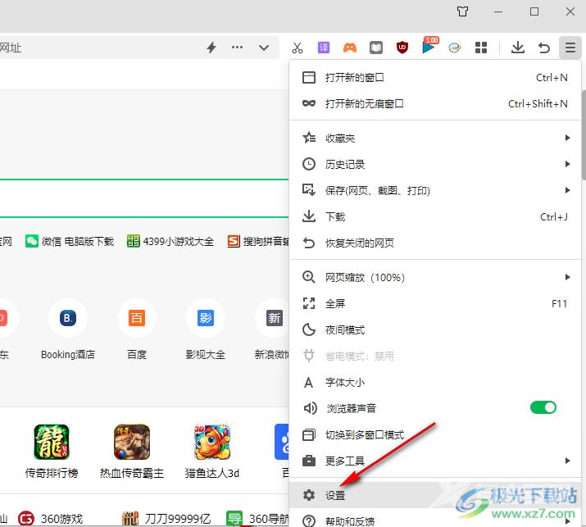
Task: Click the undo restore closed tab toolbar icon
Action: 543,48
